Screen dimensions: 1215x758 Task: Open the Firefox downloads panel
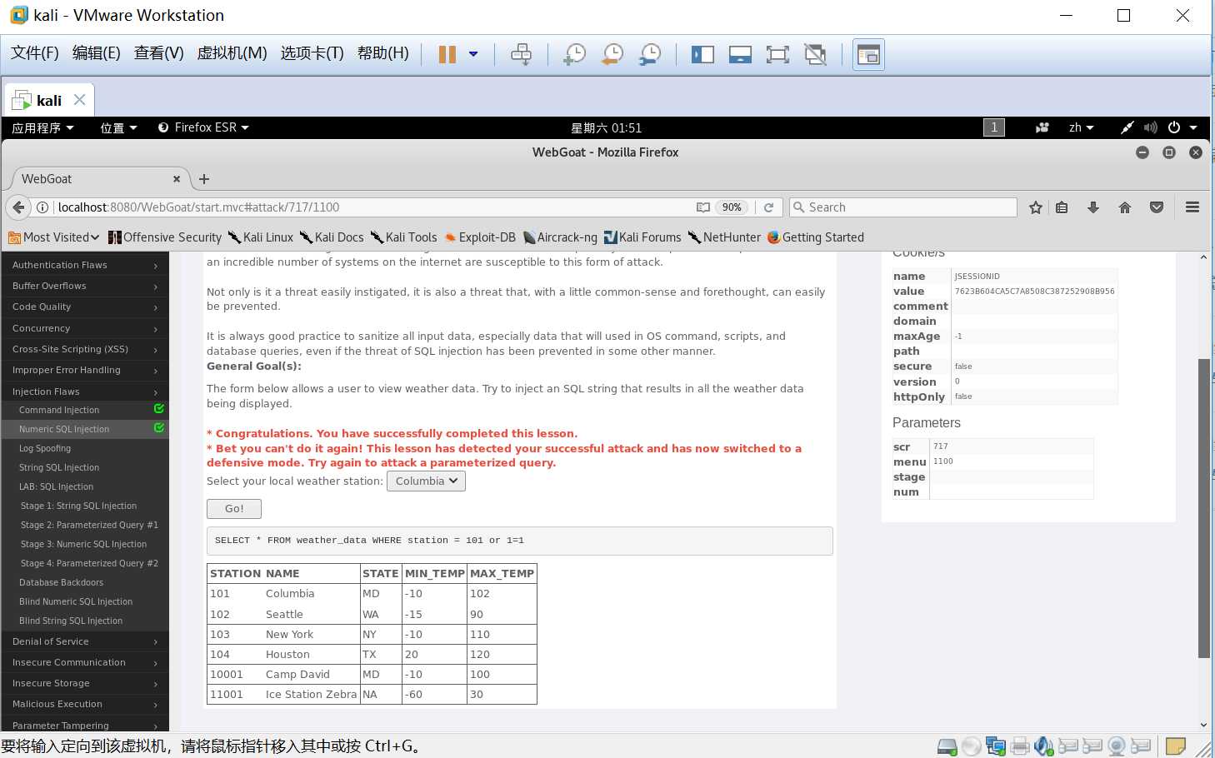(x=1093, y=207)
